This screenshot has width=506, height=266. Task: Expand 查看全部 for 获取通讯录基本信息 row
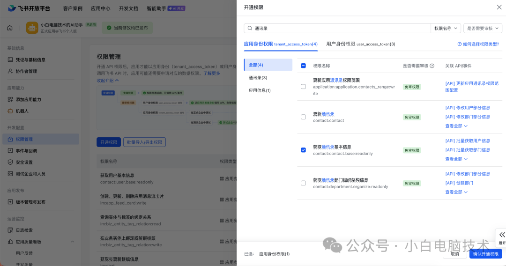tap(456, 159)
